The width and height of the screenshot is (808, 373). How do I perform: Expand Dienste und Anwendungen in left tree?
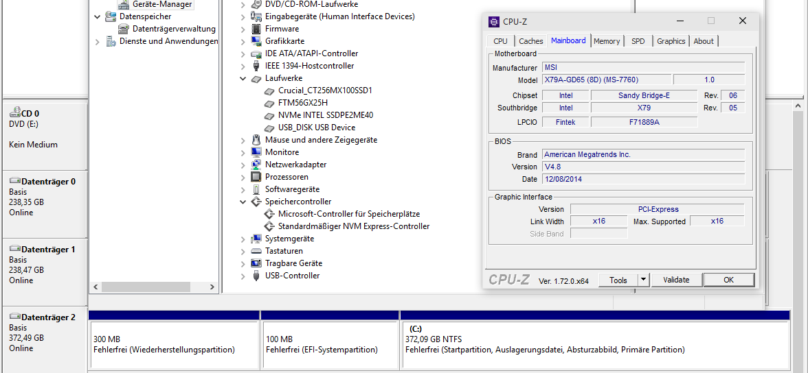click(x=98, y=42)
